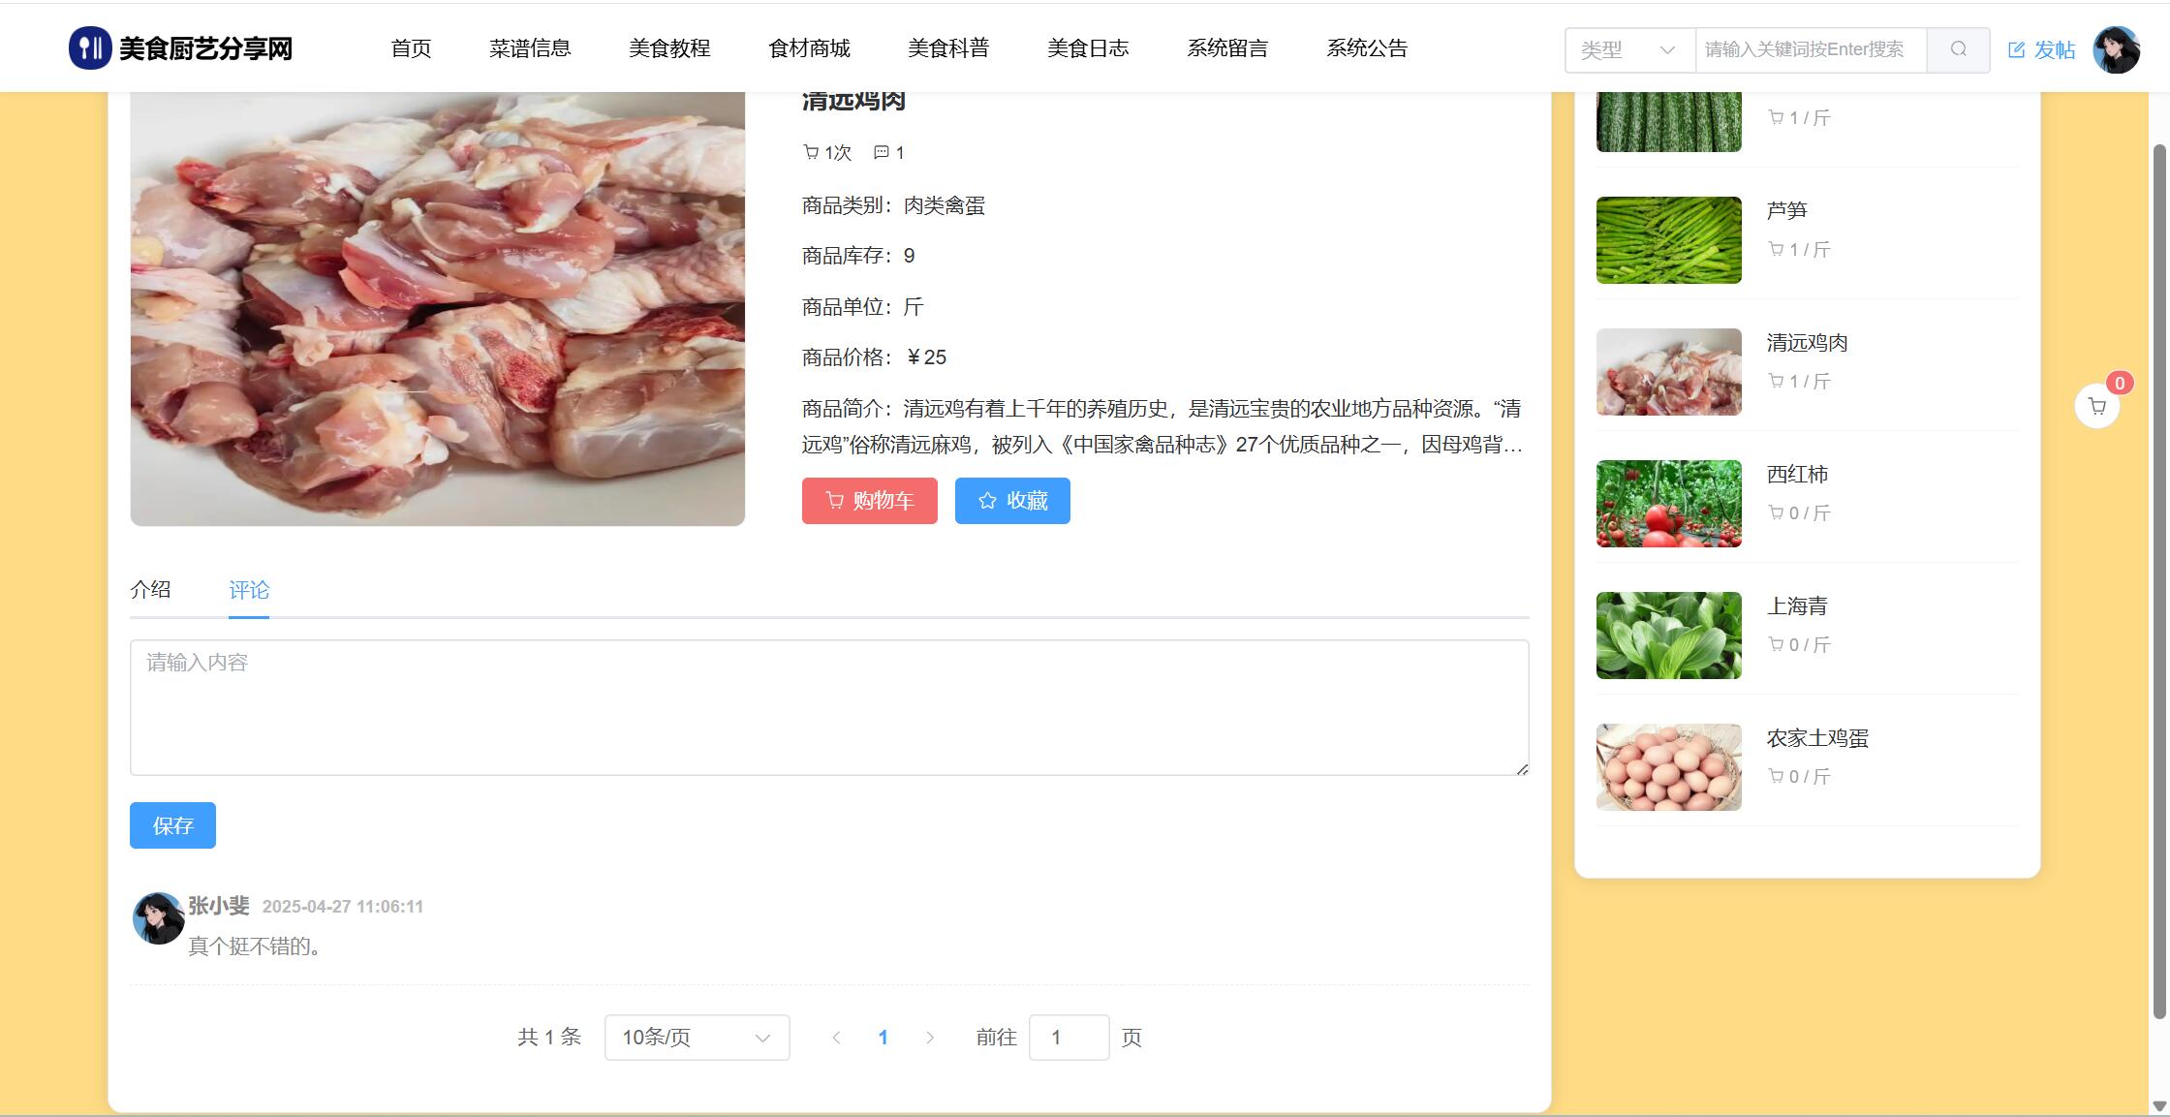Screen dimensions: 2170x1117
Task: Click the search magnifier icon button
Action: 1958,49
